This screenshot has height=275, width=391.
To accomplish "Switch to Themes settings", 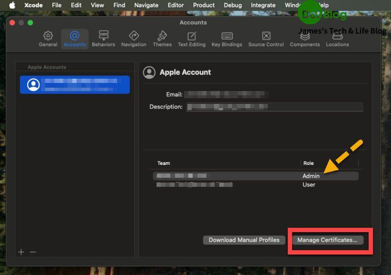I will tap(162, 39).
